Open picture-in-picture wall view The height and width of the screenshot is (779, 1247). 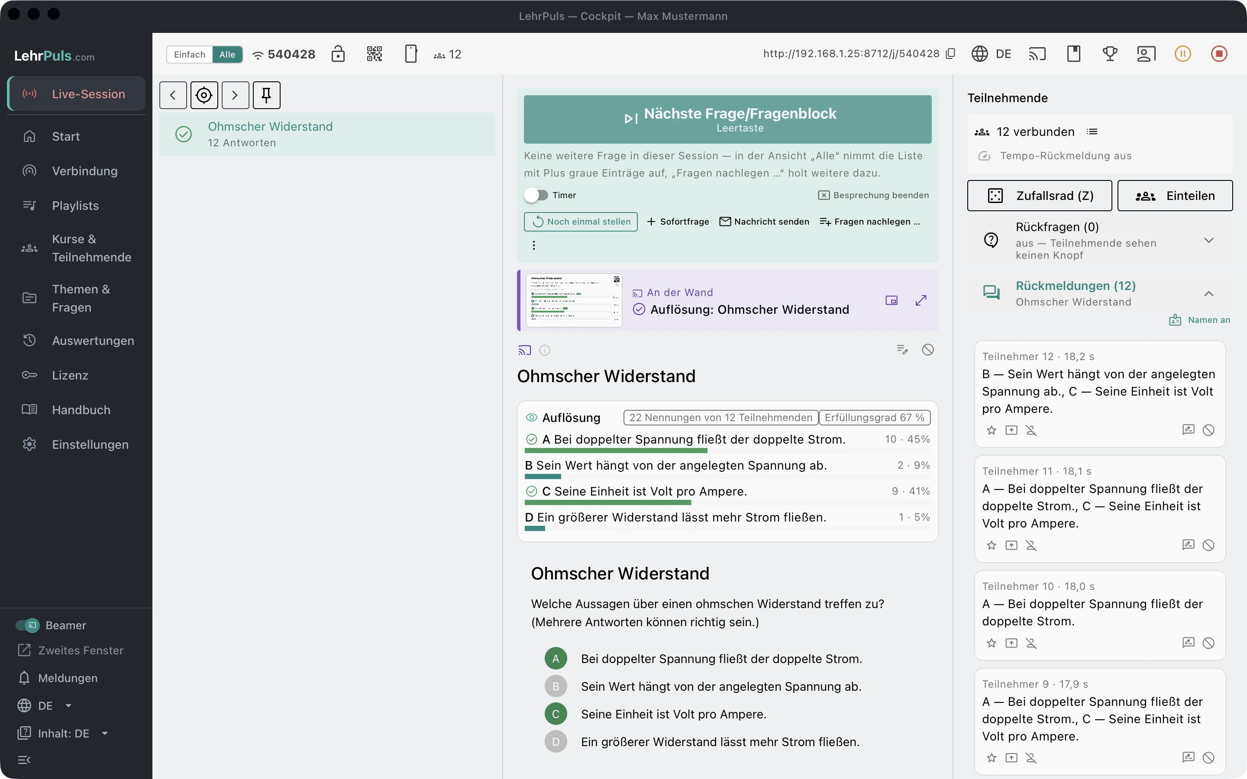[892, 300]
